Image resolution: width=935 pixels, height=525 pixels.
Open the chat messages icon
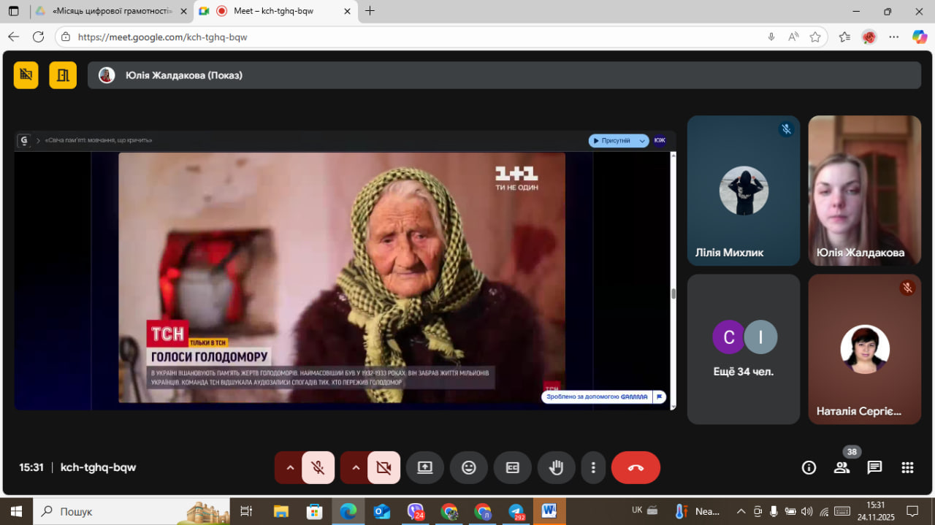click(x=874, y=468)
